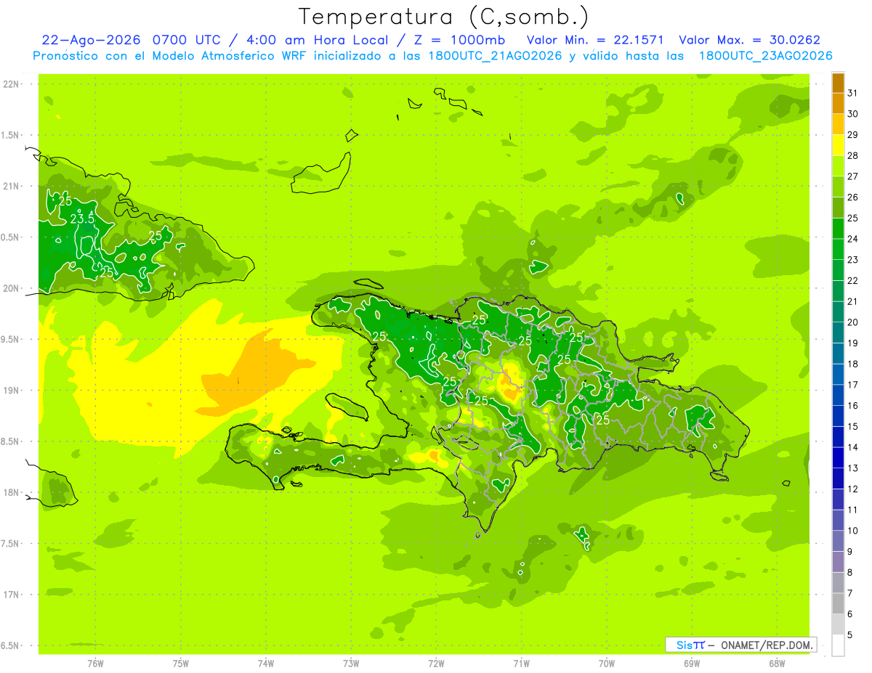Click the "21N" latitude label
Image resolution: width=872 pixels, height=673 pixels.
click(12, 186)
